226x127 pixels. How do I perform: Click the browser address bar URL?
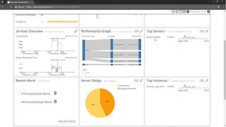[53, 7]
